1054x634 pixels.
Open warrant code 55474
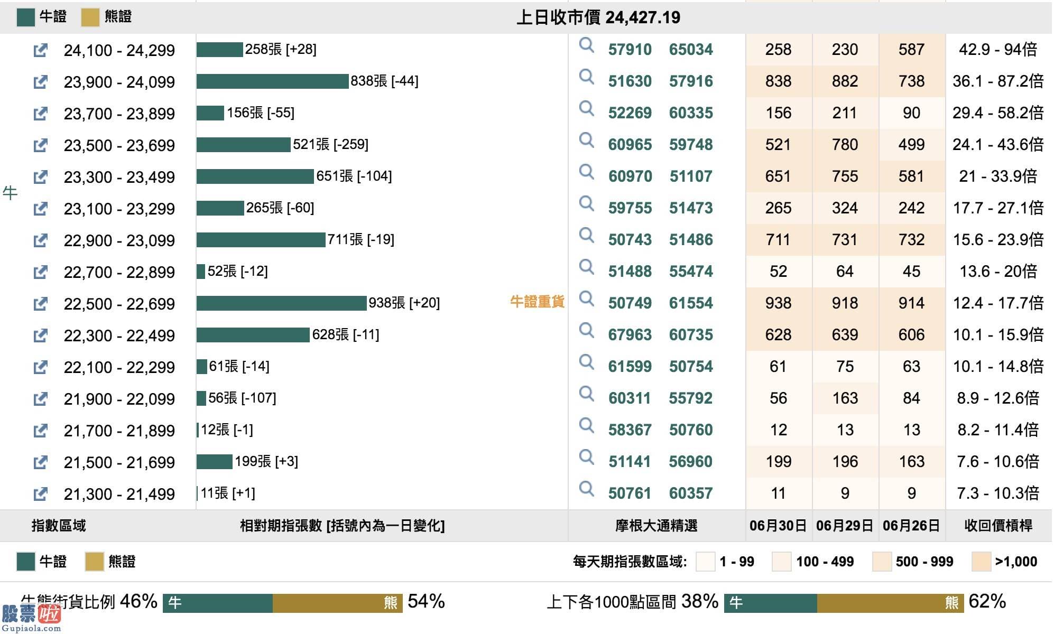[691, 272]
